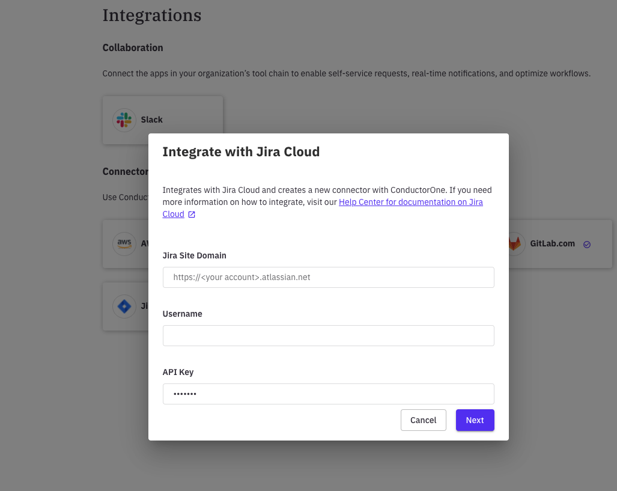This screenshot has height=491, width=617.
Task: Click the Jira diamond logo icon
Action: pos(124,306)
